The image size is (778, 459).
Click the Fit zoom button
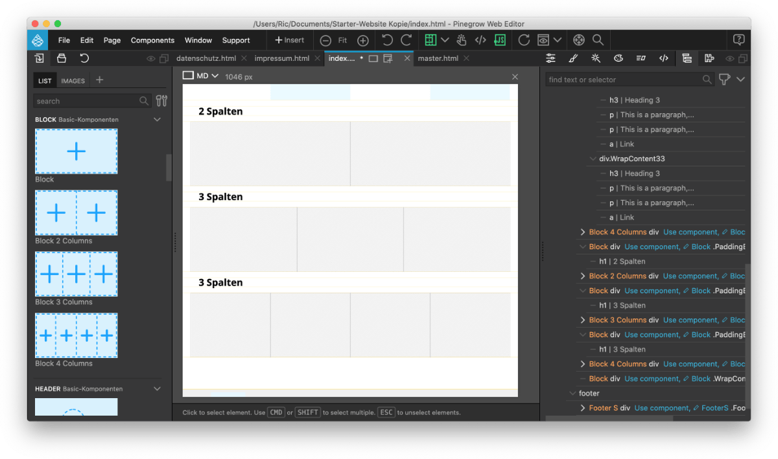click(342, 40)
